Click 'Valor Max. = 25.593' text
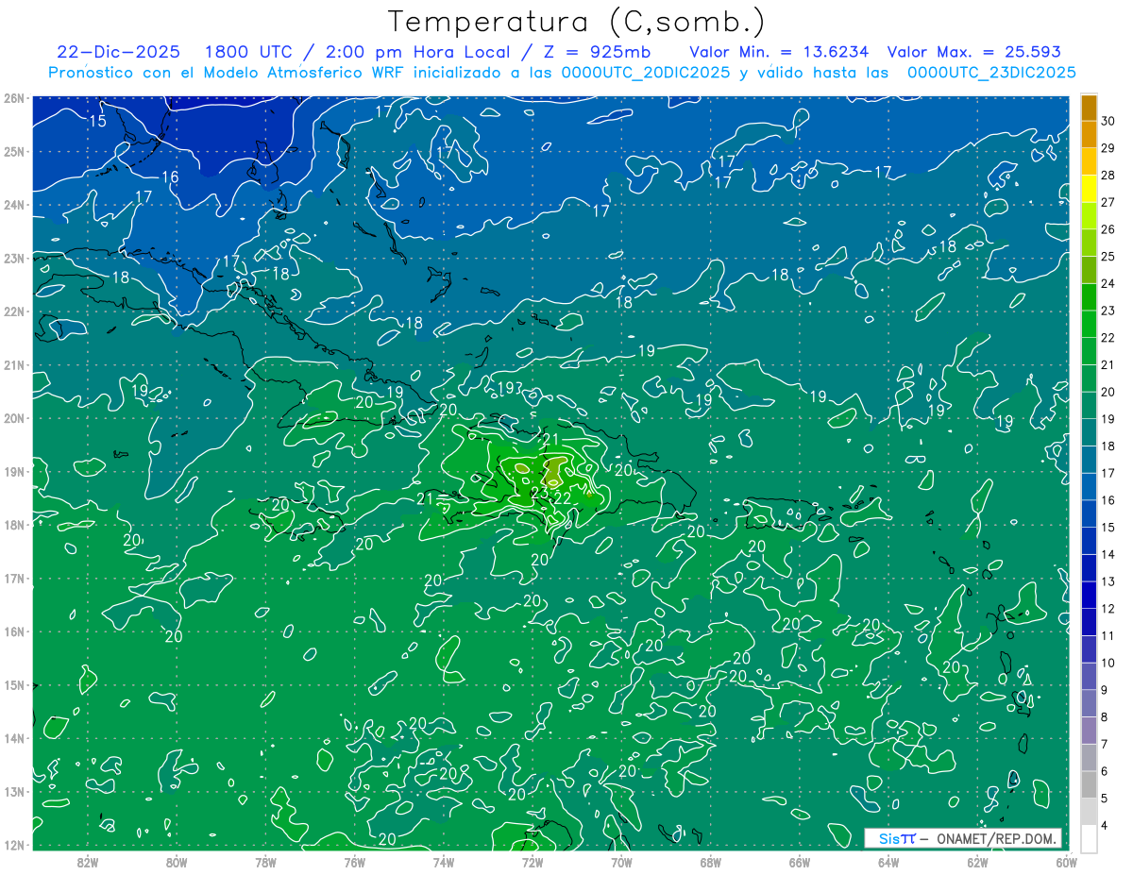 973,52
